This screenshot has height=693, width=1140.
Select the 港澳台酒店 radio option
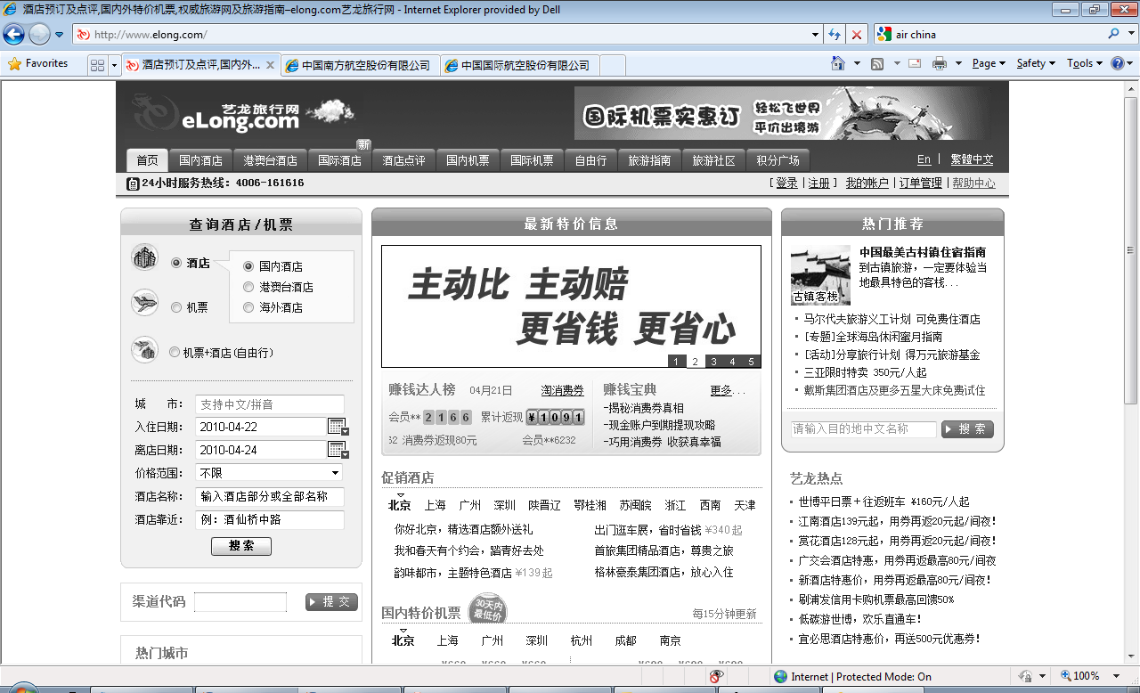(248, 287)
